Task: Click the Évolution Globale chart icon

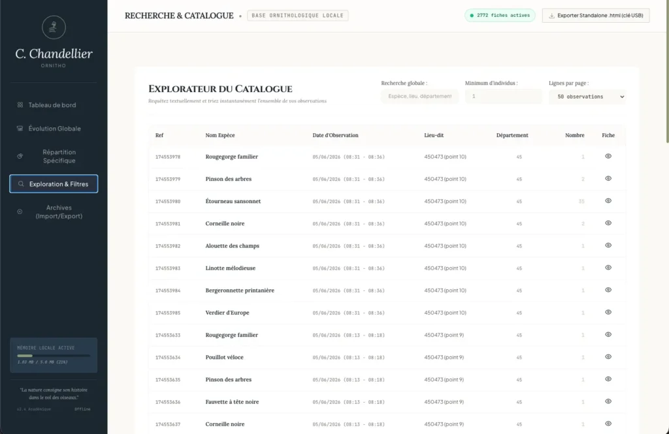Action: point(20,129)
